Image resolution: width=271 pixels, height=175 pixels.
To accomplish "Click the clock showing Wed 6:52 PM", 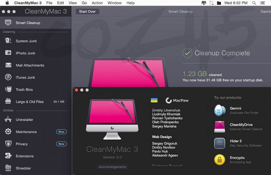I will pyautogui.click(x=236, y=3).
